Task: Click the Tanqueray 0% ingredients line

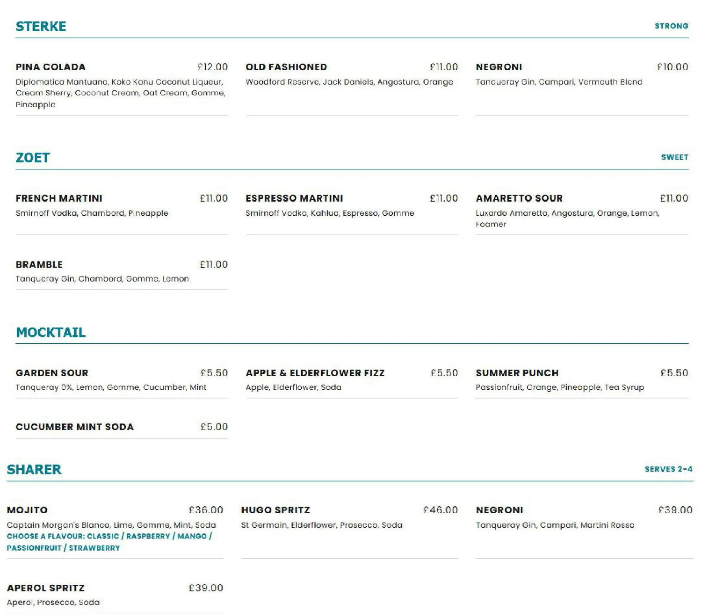Action: [111, 387]
